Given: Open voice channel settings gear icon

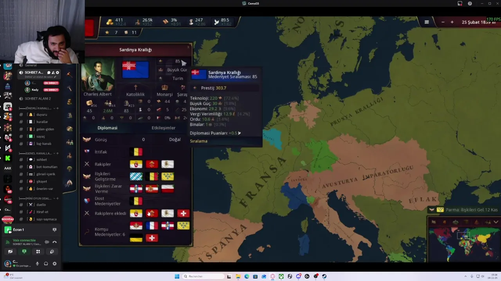Looking at the screenshot, I should click(x=57, y=73).
